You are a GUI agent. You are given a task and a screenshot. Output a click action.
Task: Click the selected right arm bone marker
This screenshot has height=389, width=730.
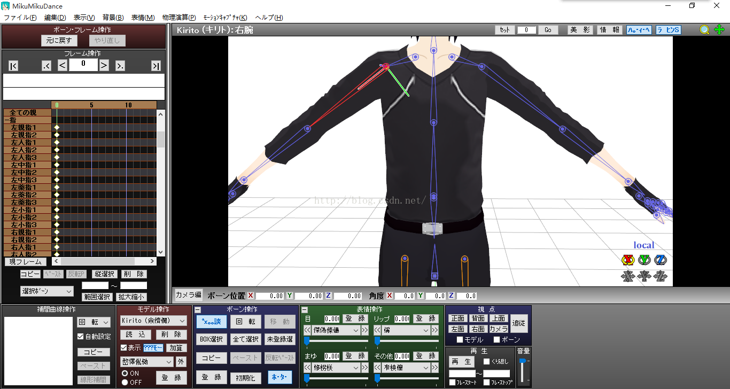click(x=385, y=66)
